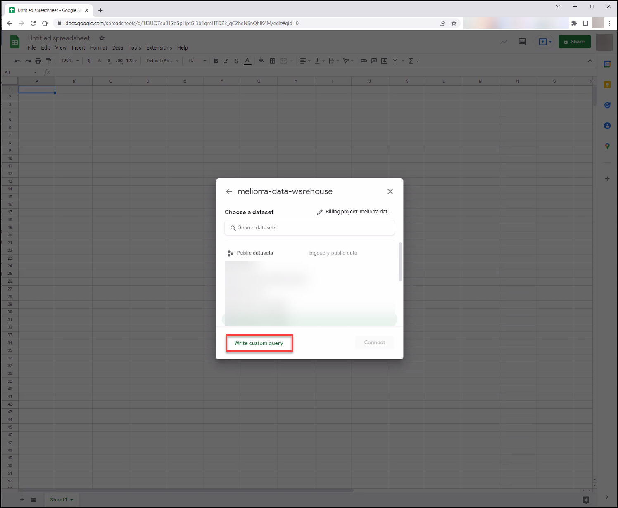The image size is (618, 508).
Task: Open the Help menu
Action: (x=183, y=48)
